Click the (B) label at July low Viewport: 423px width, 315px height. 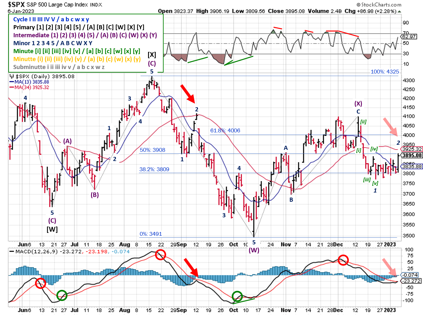pos(95,195)
